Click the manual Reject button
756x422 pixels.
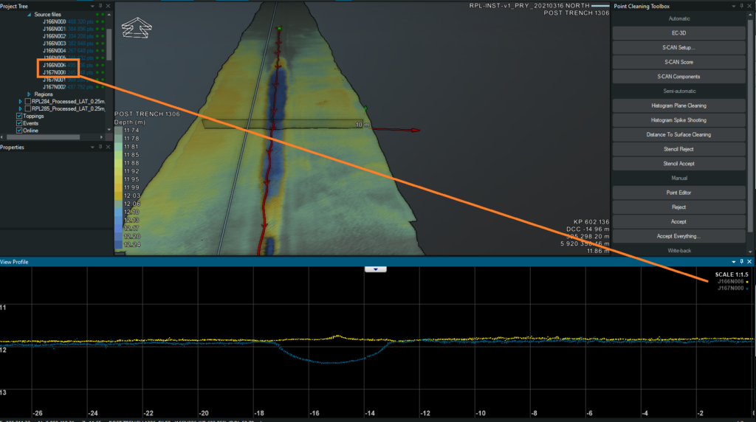tap(679, 207)
